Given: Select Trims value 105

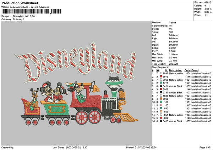Looking at the screenshot, I should (x=171, y=32).
